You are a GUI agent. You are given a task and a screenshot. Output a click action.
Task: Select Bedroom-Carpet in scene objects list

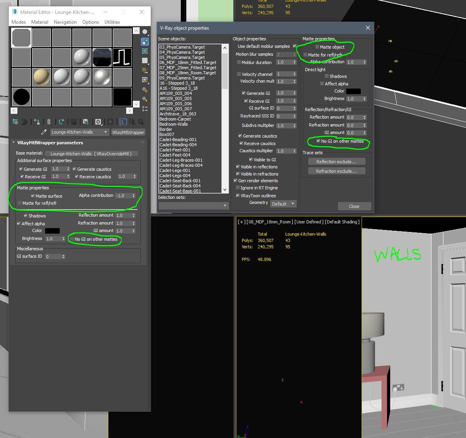[x=175, y=119]
